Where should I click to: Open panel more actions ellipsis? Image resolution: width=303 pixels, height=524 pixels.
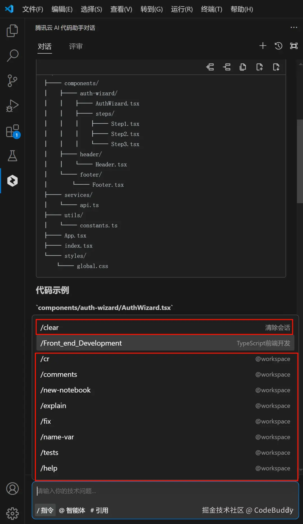click(x=294, y=28)
